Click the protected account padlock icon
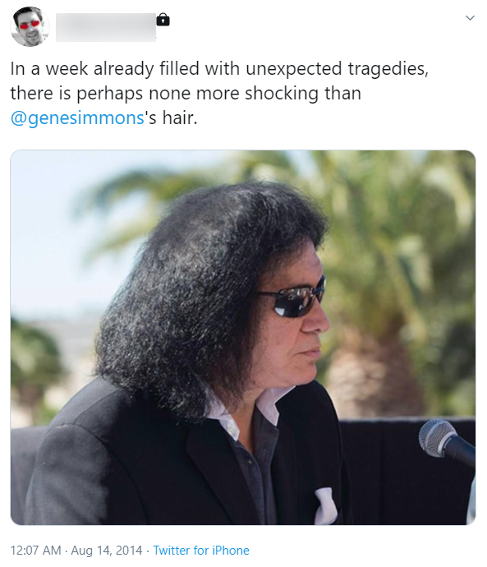Image resolution: width=487 pixels, height=567 pixels. pyautogui.click(x=163, y=20)
